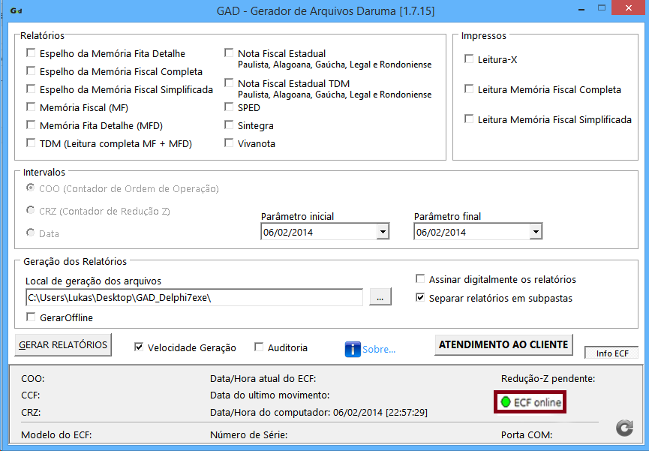
Task: Click Data/Hora atual do ECF label
Action: click(263, 378)
